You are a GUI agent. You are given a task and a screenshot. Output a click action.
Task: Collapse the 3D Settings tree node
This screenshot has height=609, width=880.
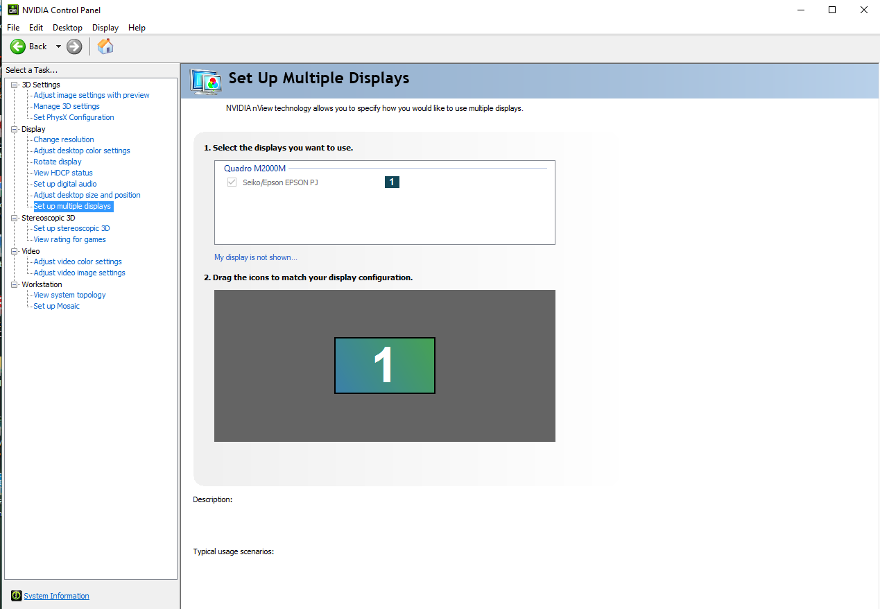(15, 85)
